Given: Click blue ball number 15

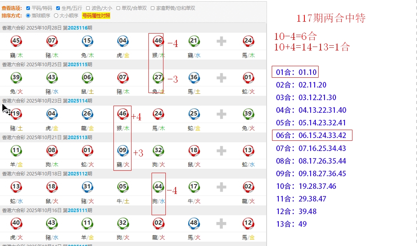Looking at the screenshot, I should click(87, 41).
